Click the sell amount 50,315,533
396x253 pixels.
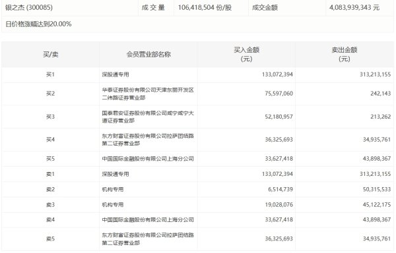[x=377, y=189]
